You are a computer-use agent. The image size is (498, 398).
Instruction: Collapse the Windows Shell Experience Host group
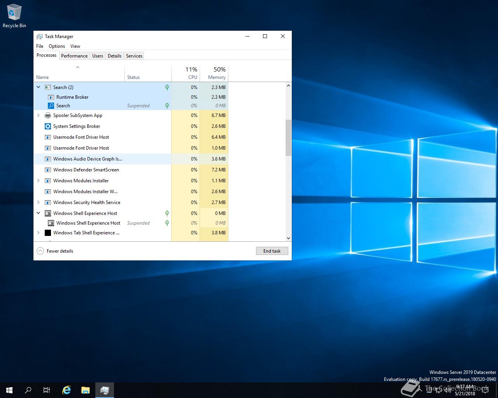[38, 213]
